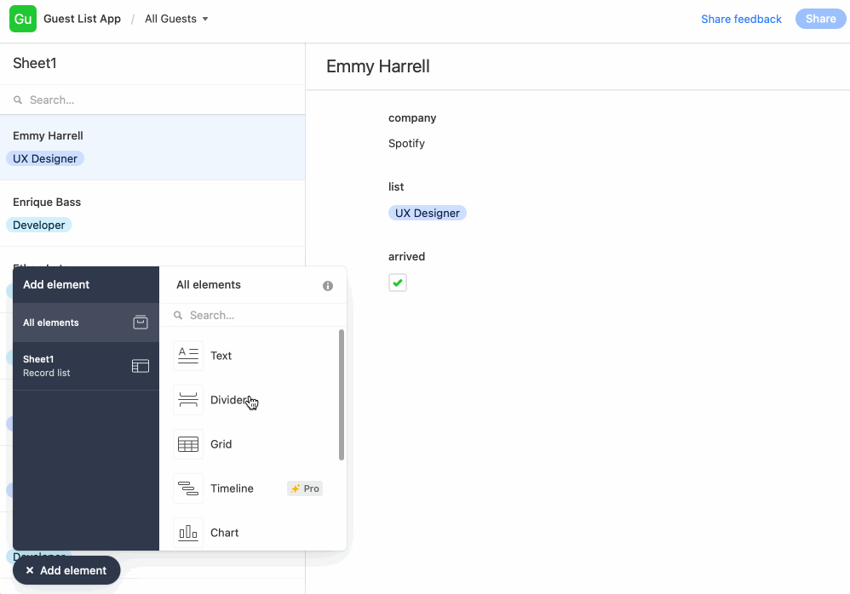Open the Share feedback link

[x=741, y=18]
